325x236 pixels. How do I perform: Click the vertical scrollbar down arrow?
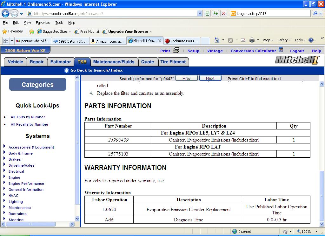click(322, 224)
